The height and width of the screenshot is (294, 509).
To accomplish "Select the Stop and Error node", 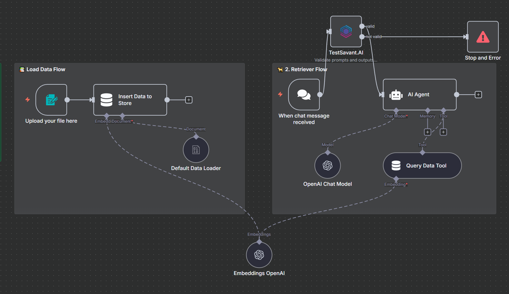I will click(x=483, y=37).
